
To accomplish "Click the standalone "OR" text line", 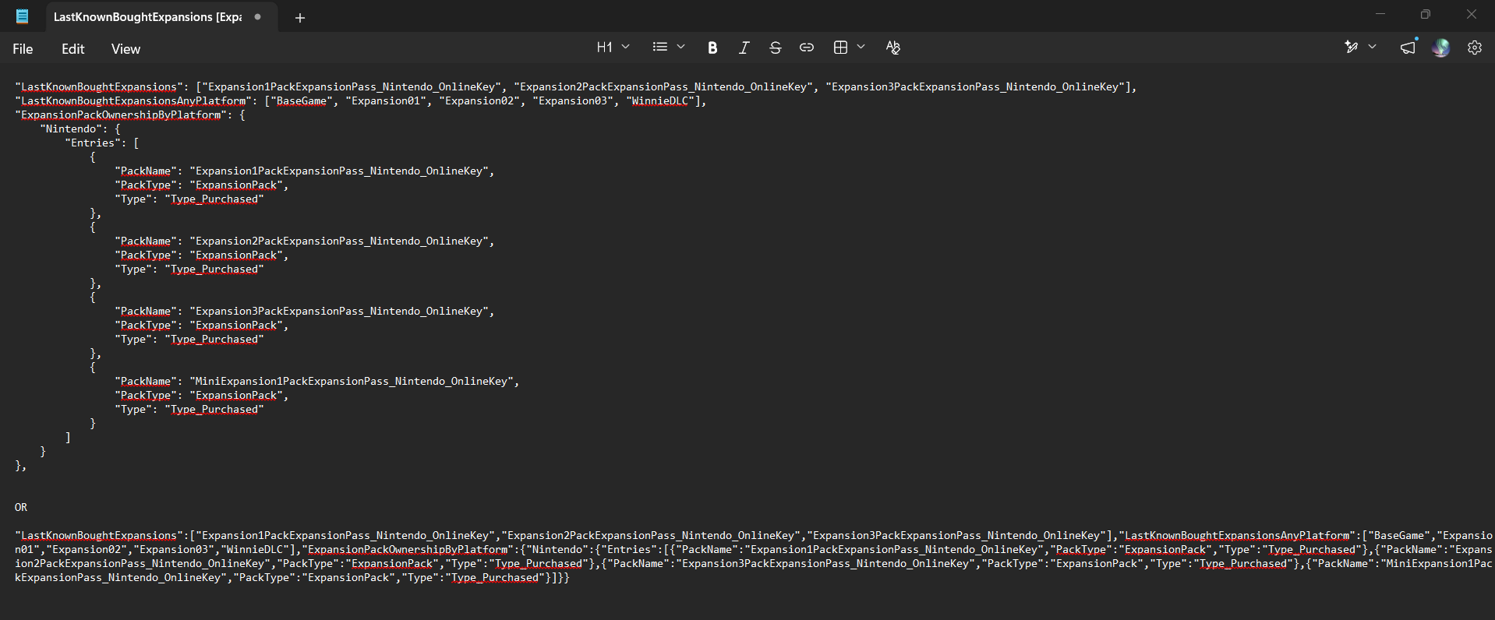I will click(21, 507).
